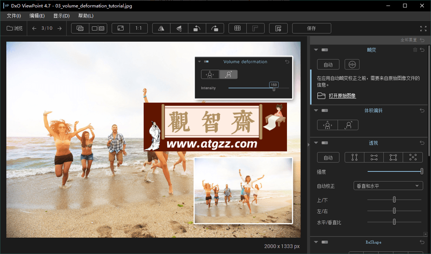Toggle the ruler guide icon
This screenshot has width=431, height=254.
click(255, 28)
